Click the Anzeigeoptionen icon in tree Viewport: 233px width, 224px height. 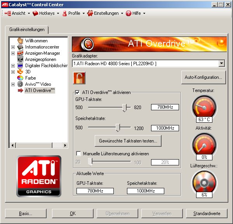pyautogui.click(x=20, y=59)
